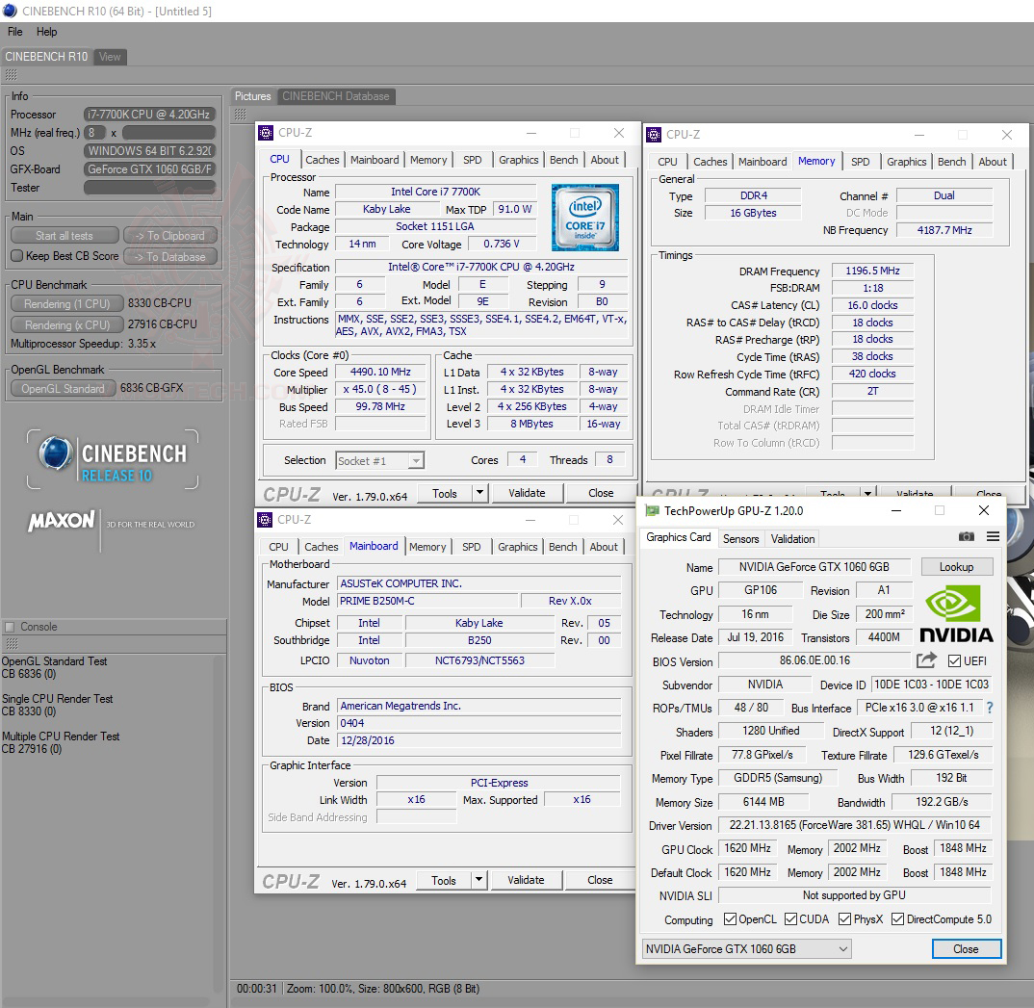Open the File menu
1034x1008 pixels.
point(15,32)
